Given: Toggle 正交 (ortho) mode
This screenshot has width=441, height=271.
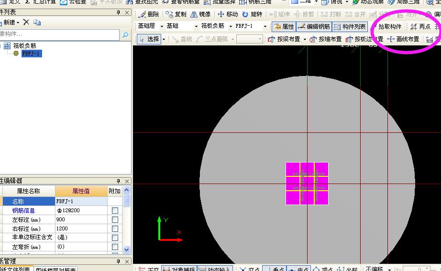Looking at the screenshot, I should pos(149,269).
